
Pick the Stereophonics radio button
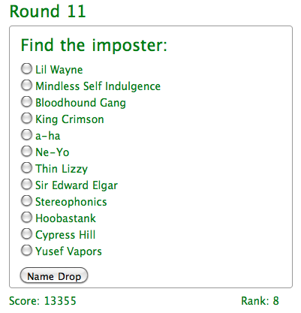[x=26, y=201]
